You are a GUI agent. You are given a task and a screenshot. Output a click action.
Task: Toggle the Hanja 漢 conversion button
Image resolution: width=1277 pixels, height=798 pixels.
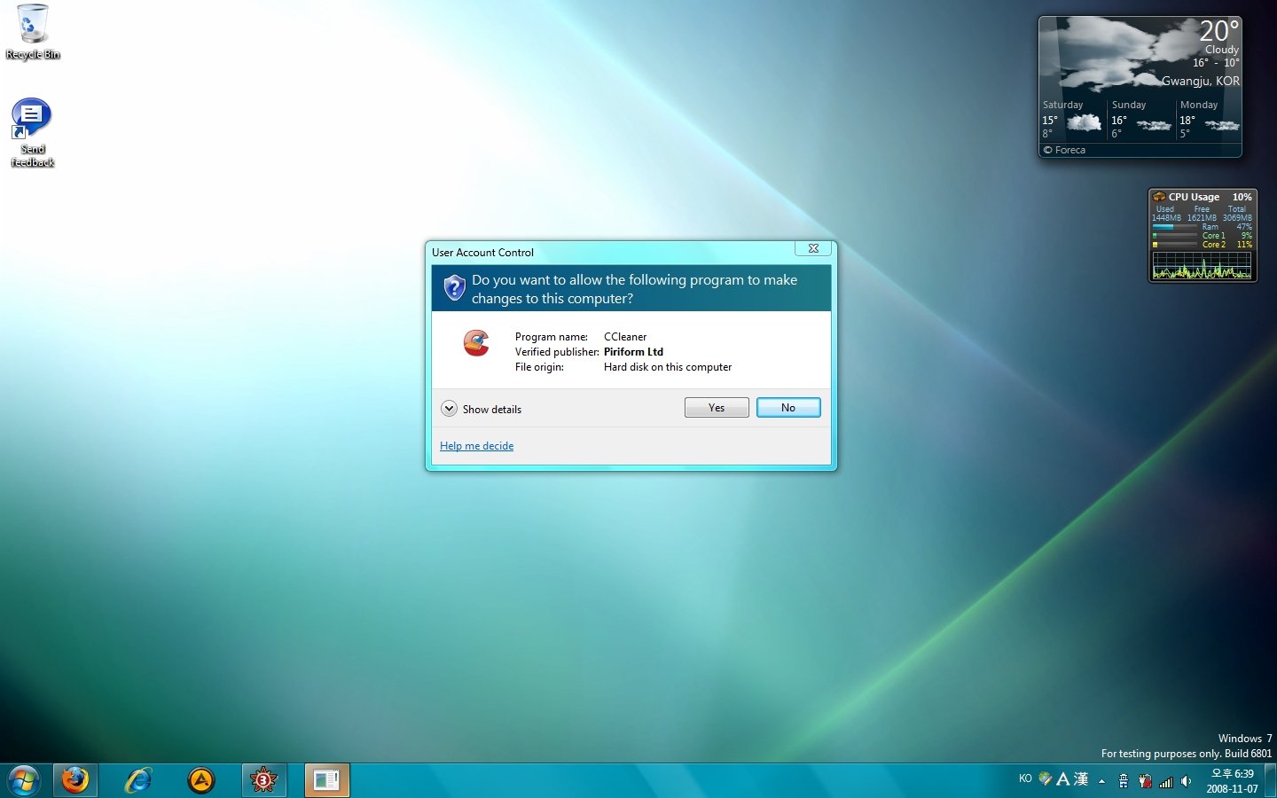[x=1081, y=779]
